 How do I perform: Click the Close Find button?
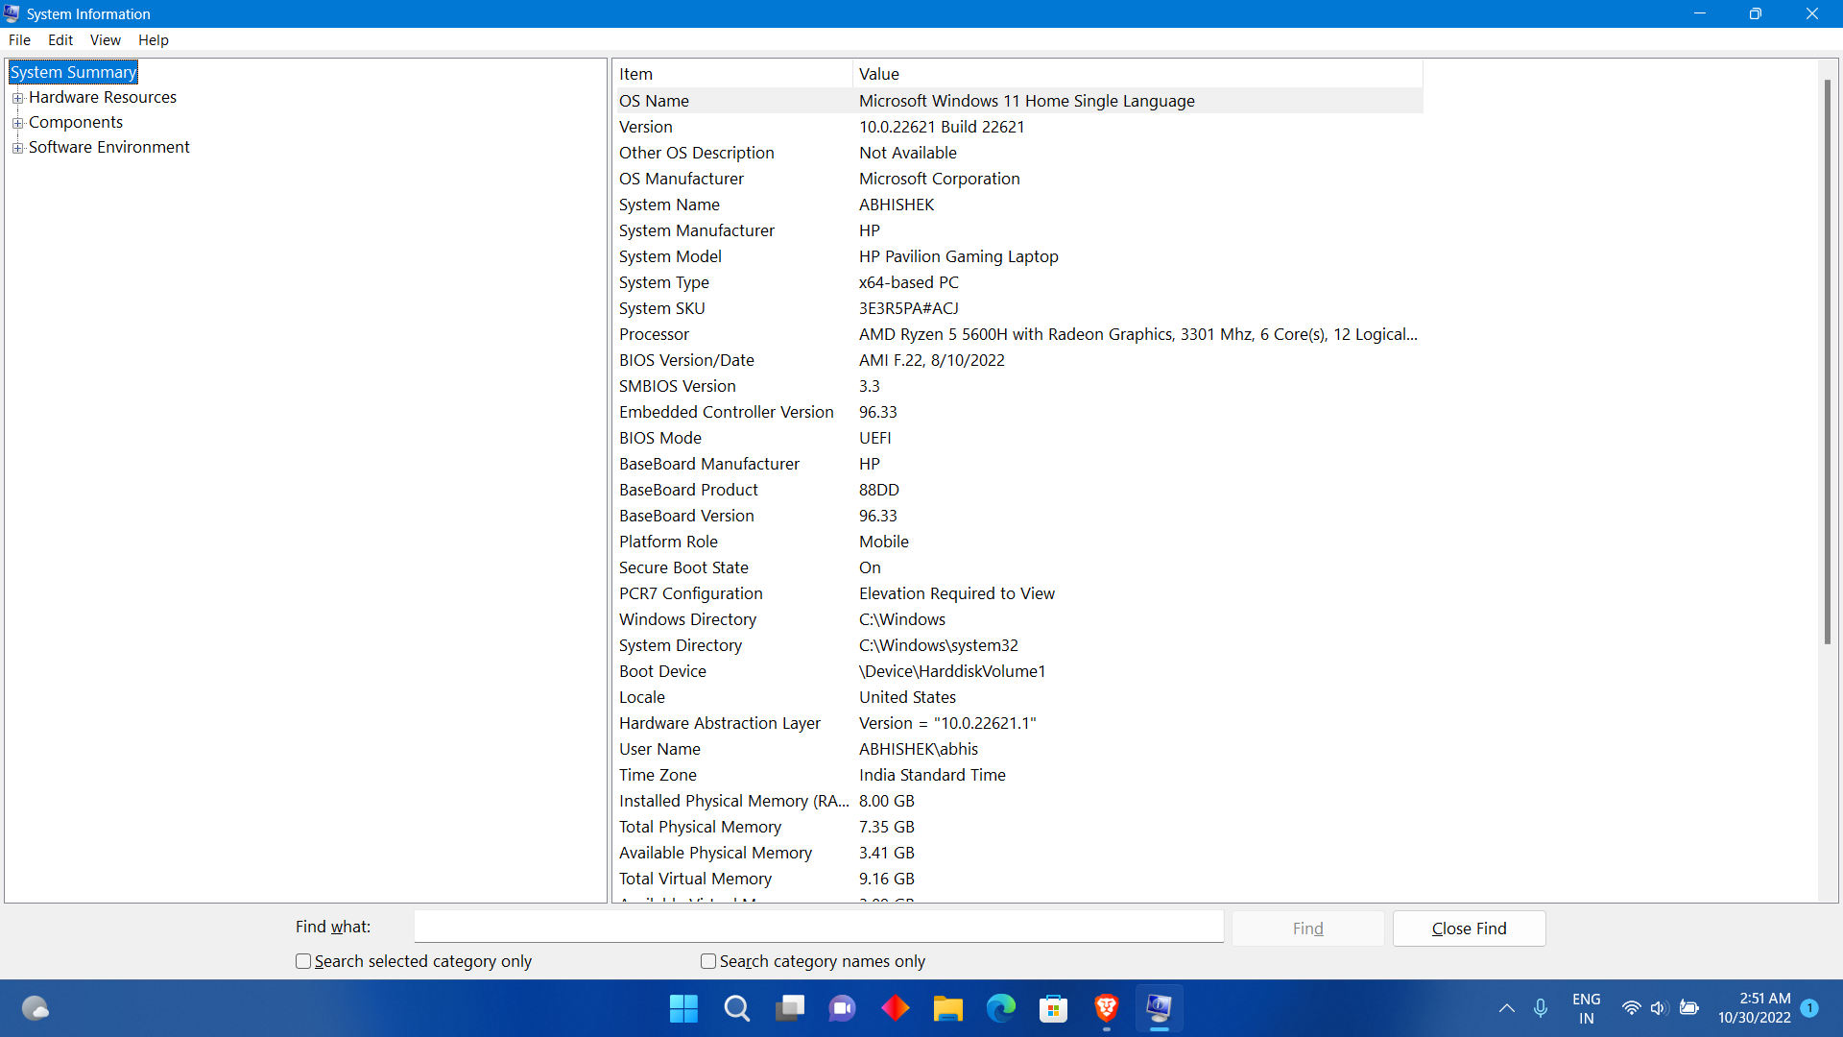tap(1469, 928)
